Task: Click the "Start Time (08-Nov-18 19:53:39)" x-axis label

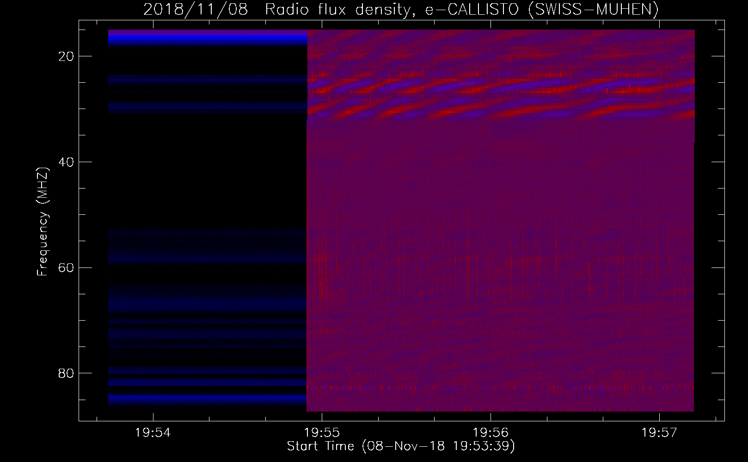Action: (401, 446)
